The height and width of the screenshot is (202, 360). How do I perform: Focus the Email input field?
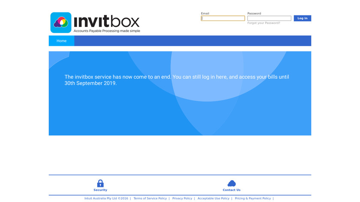pos(223,18)
